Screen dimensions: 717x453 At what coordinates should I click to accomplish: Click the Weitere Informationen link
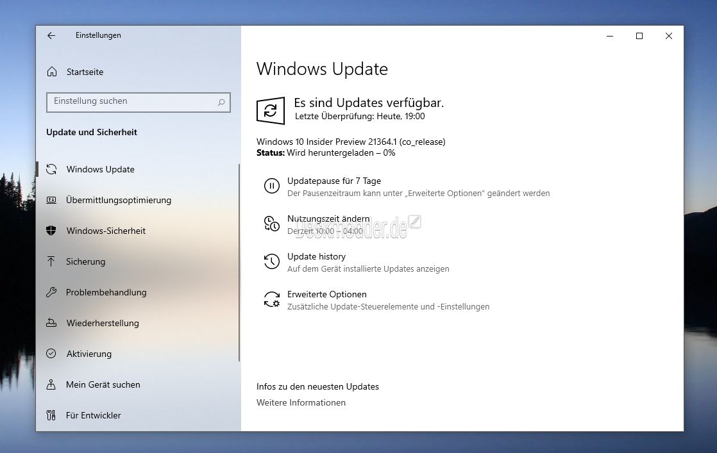(301, 403)
